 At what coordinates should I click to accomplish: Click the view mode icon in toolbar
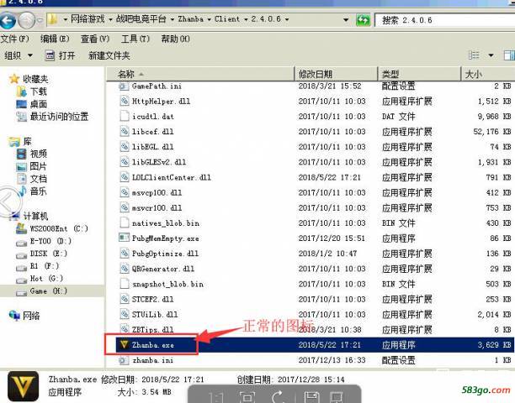474,55
